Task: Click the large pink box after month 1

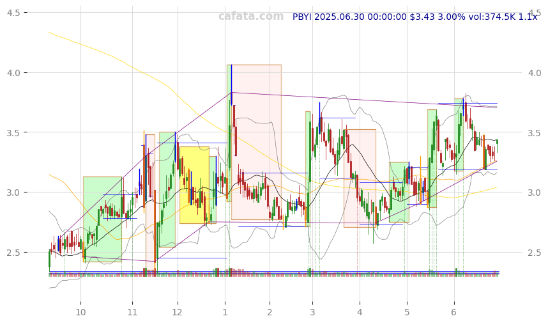Action: [x=256, y=143]
